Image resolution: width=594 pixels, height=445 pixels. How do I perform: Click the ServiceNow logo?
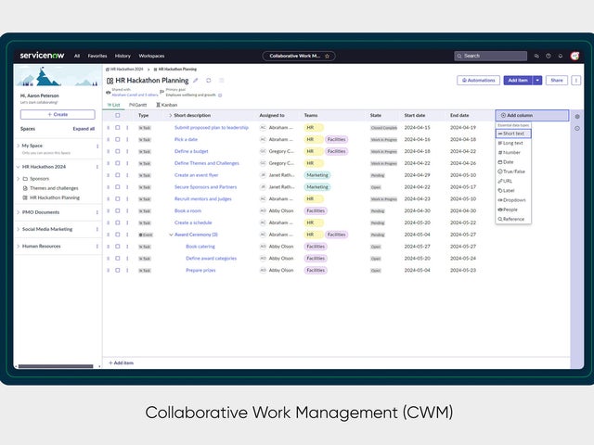tap(42, 56)
